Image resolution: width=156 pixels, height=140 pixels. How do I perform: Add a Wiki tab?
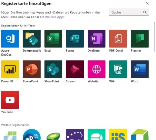118,69
